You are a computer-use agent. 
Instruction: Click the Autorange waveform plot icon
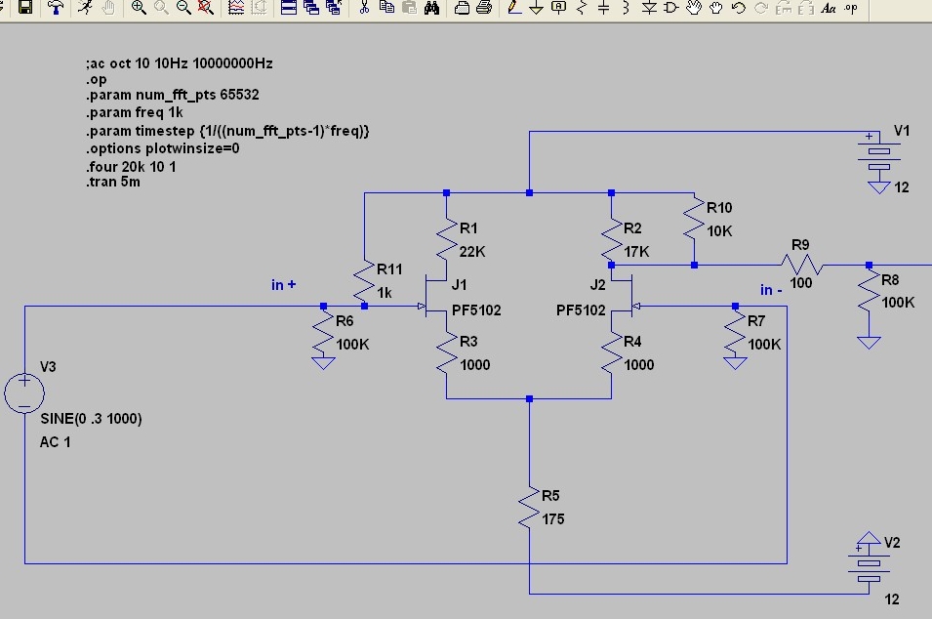coord(236,7)
